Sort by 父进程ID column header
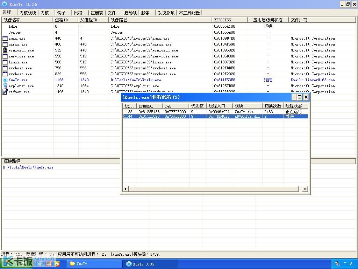The height and width of the screenshot is (269, 358). (x=93, y=20)
